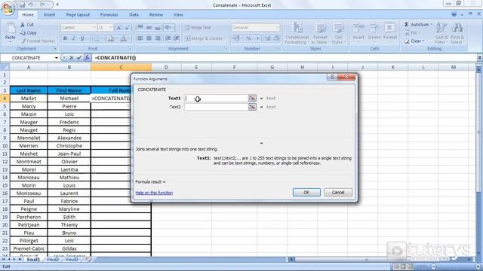Click the Align Text Left icon
Viewport: 483px width, 271px height.
point(140,38)
